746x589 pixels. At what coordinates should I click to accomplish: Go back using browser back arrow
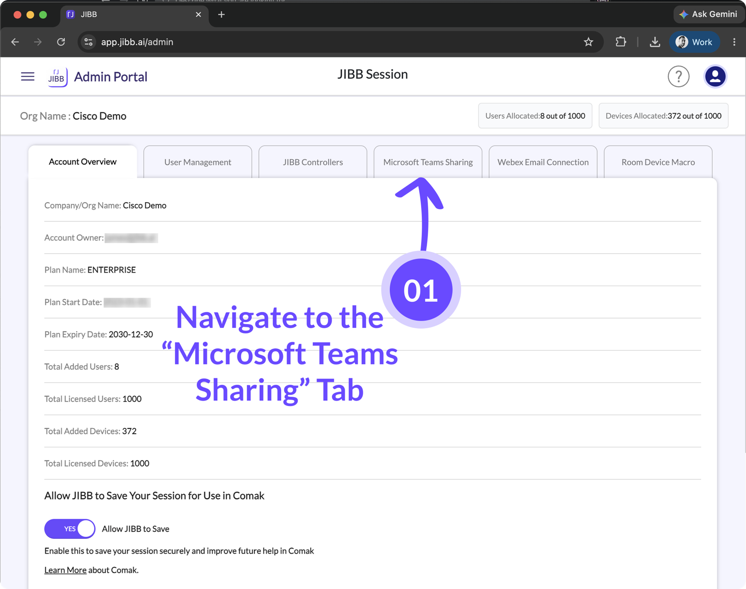coord(15,42)
